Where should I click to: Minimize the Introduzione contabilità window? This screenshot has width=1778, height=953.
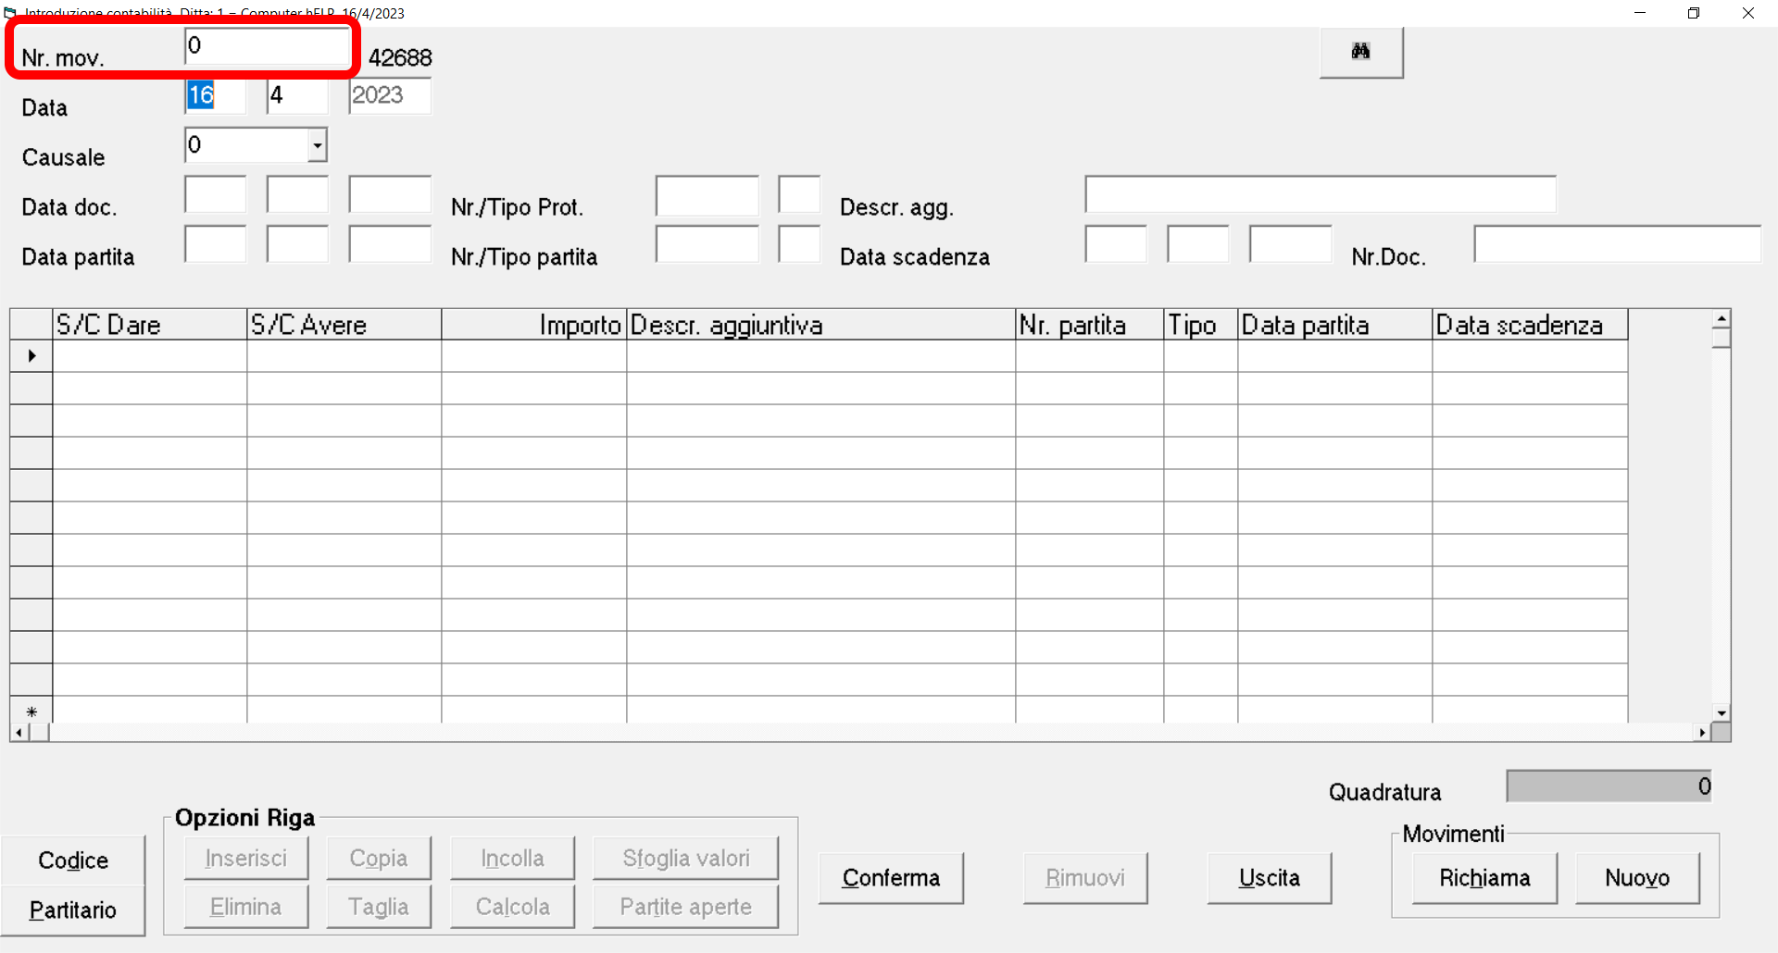coord(1640,13)
